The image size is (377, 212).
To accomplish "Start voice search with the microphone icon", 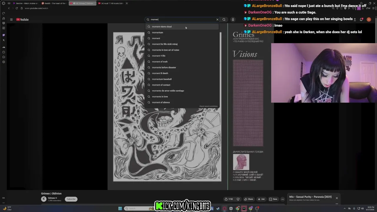I will point(233,20).
